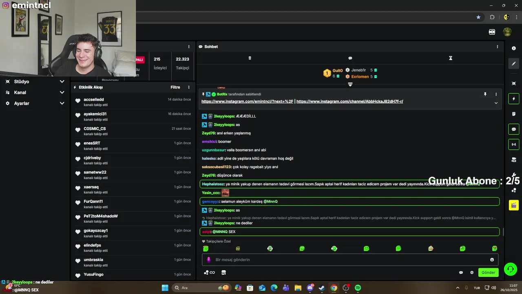Click the speech bubble icon in chat toolbar
This screenshot has height=294, width=522.
[x=350, y=58]
